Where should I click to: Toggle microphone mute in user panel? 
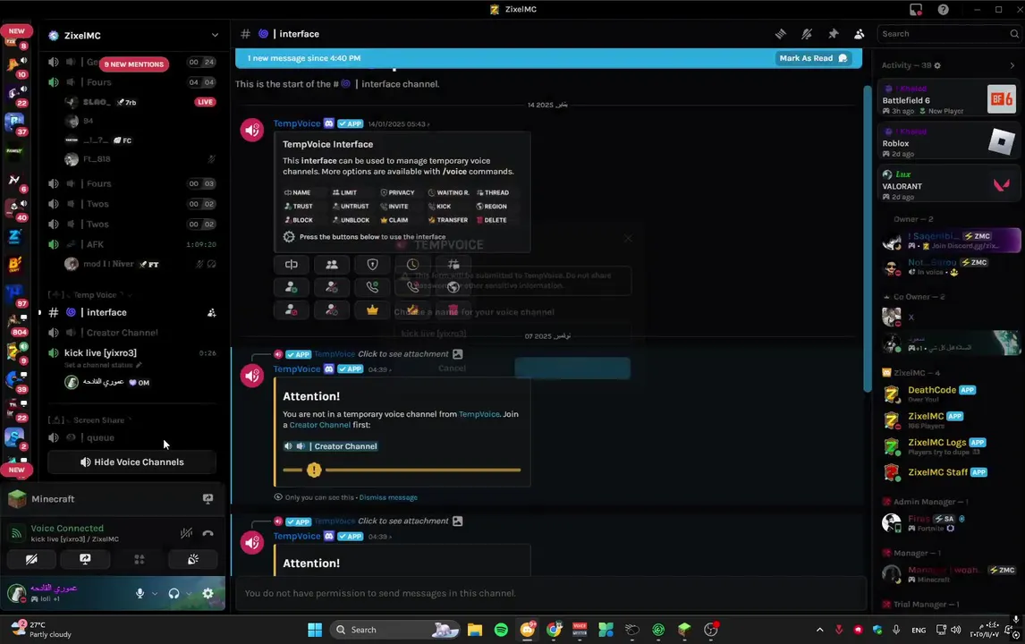140,593
